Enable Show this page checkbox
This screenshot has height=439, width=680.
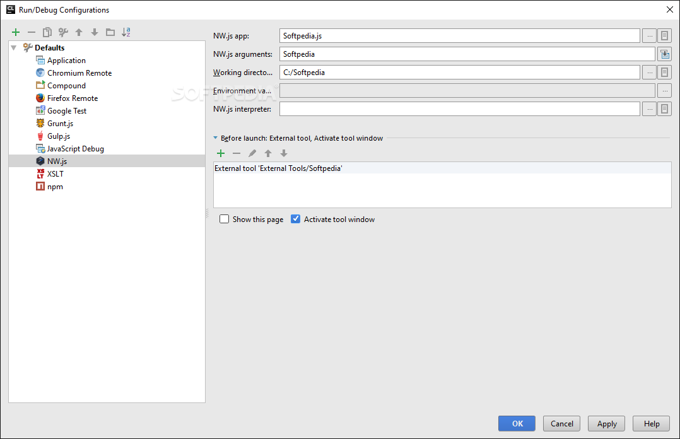224,219
